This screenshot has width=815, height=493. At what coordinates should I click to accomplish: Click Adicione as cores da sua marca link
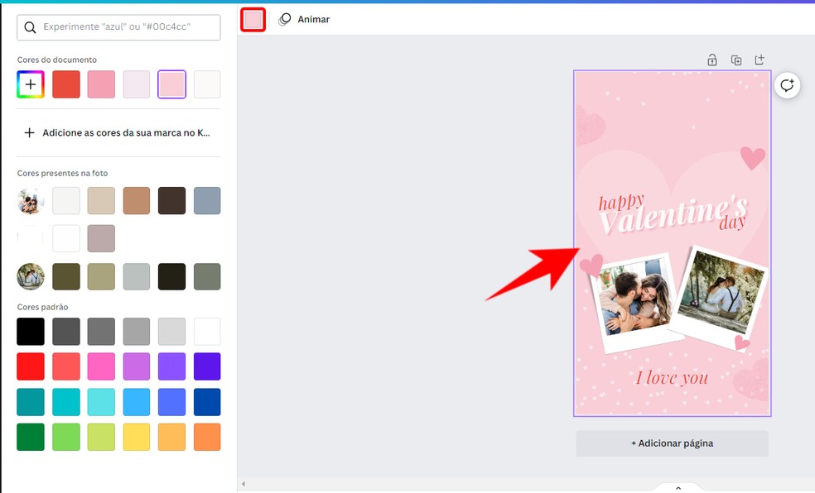coord(126,133)
